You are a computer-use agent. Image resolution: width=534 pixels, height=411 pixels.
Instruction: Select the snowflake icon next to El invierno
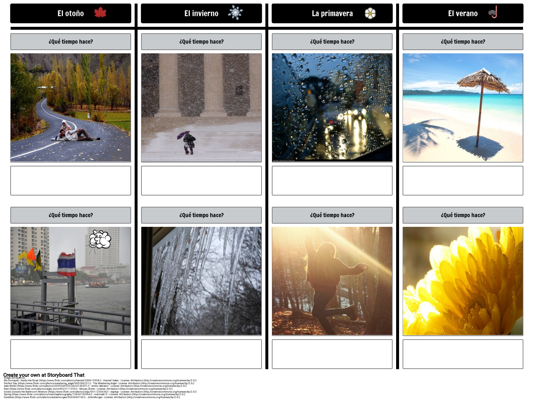[x=236, y=12]
